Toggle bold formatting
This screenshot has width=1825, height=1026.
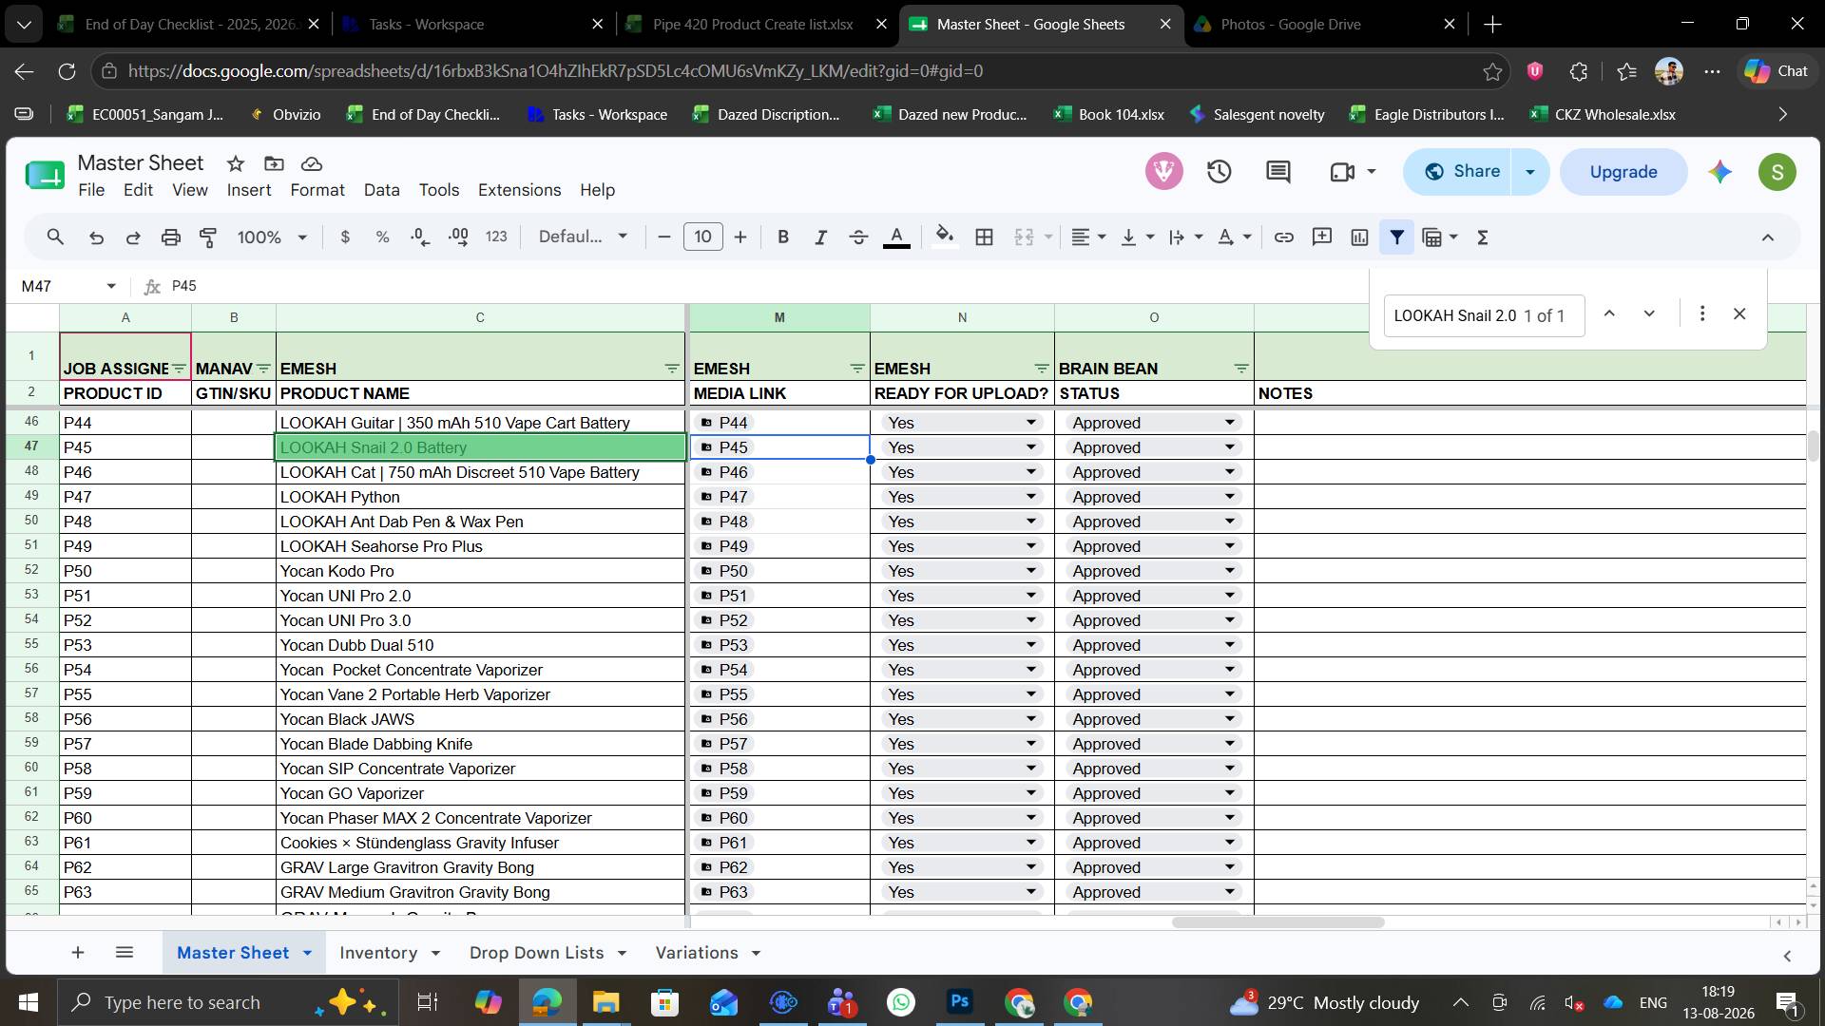(783, 237)
